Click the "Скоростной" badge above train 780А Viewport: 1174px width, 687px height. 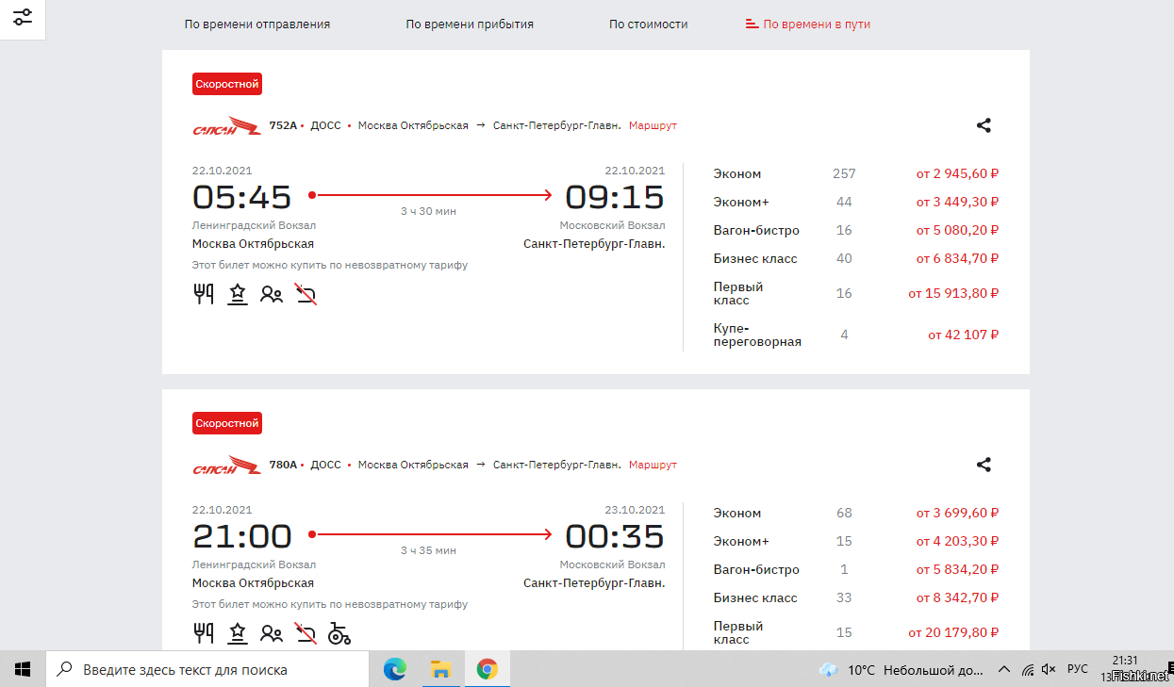click(227, 423)
